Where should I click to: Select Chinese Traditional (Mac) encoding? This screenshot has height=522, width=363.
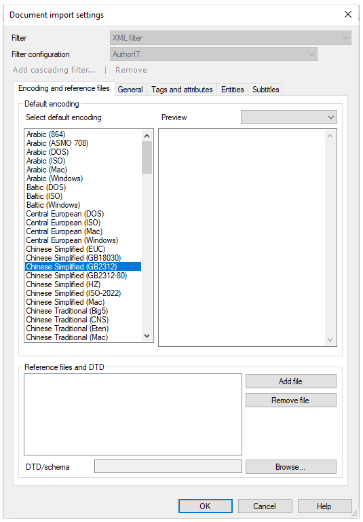pos(83,337)
